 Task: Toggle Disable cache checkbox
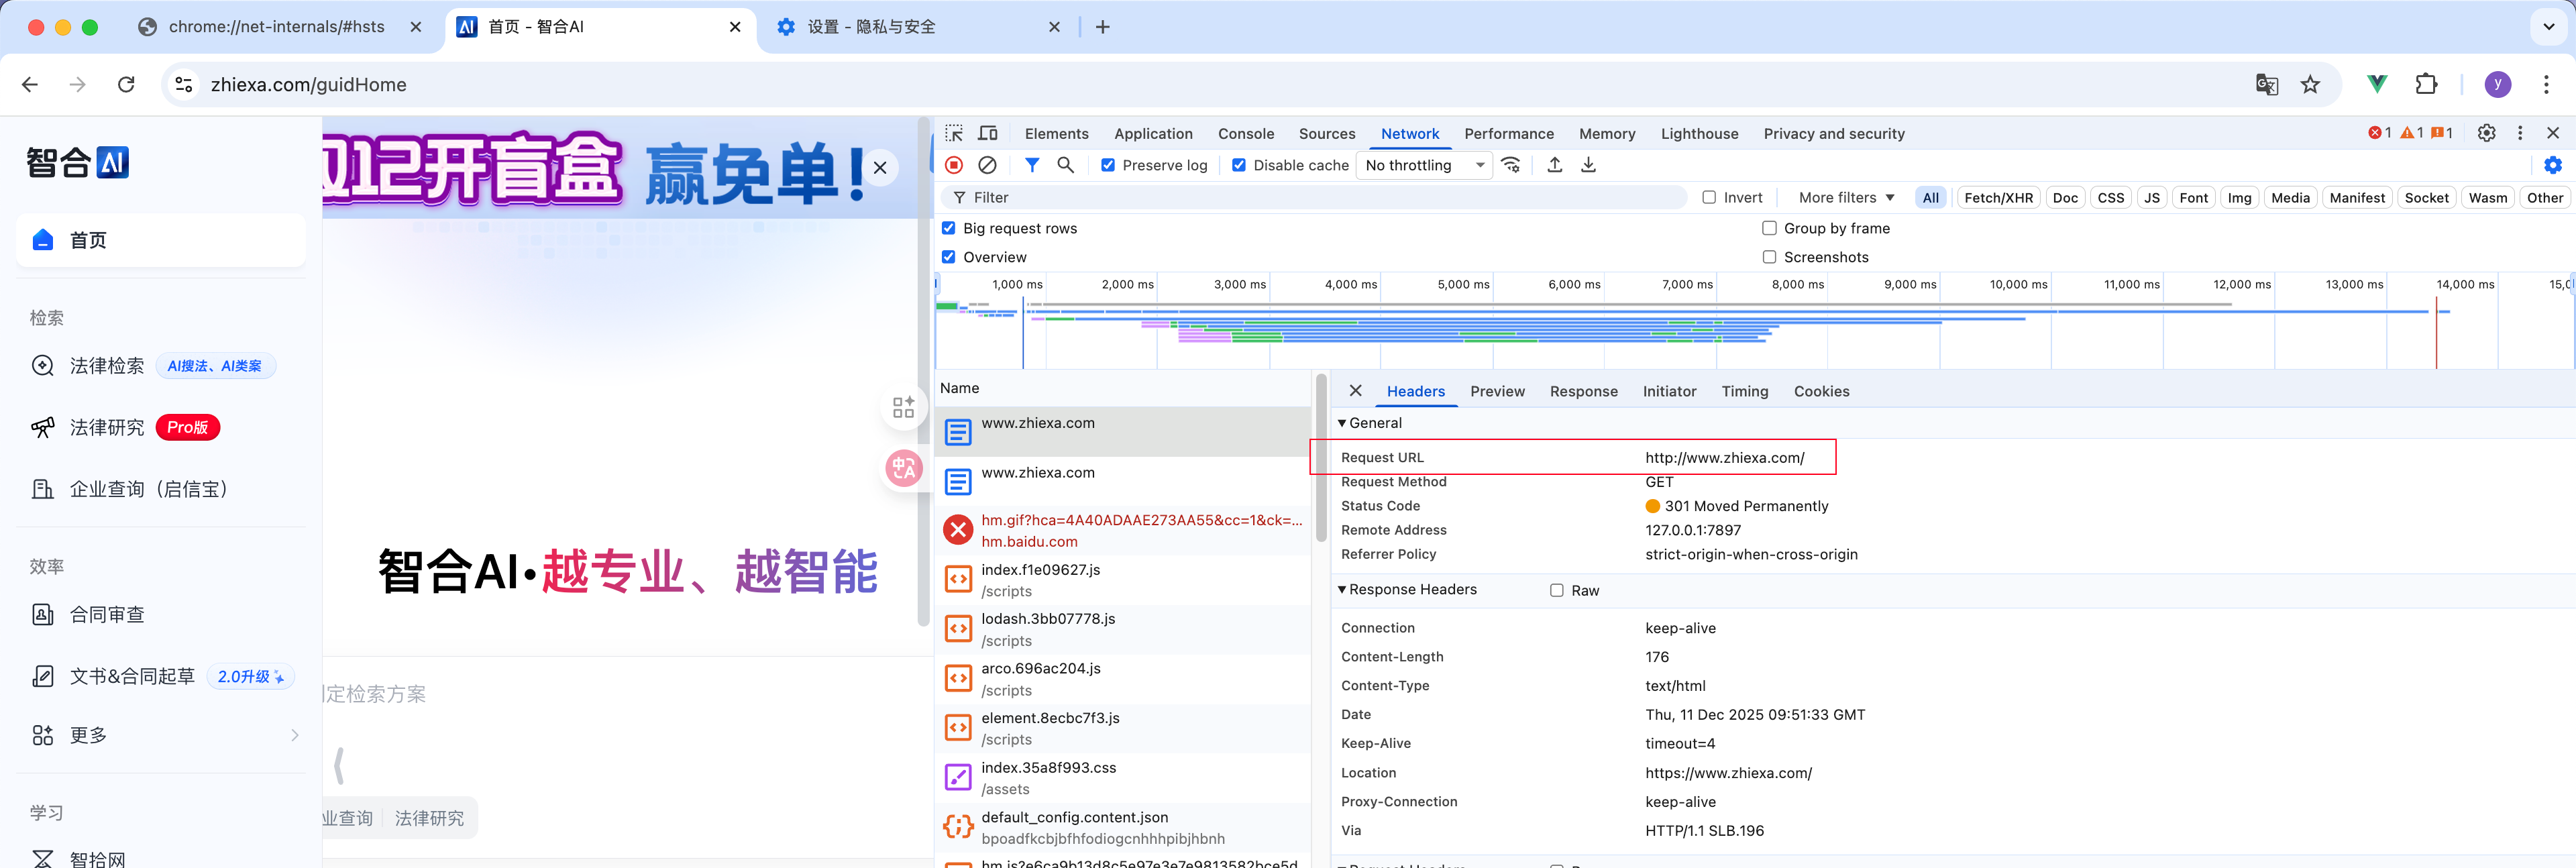1239,165
